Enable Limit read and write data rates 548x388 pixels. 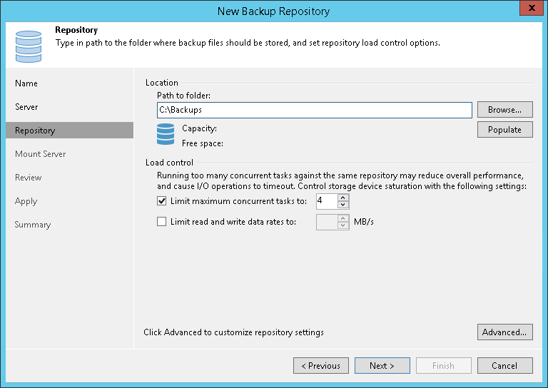pos(161,222)
